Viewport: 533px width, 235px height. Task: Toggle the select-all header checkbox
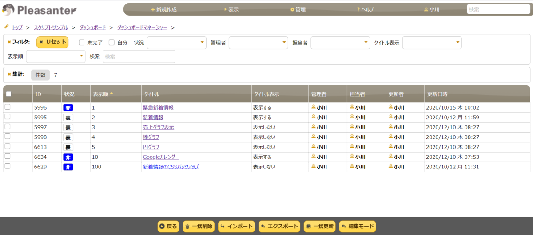pyautogui.click(x=8, y=94)
